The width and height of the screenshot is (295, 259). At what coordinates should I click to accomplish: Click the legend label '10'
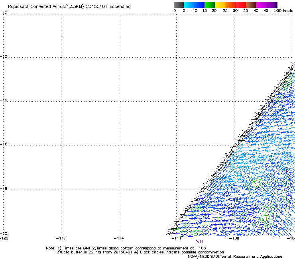coord(195,11)
